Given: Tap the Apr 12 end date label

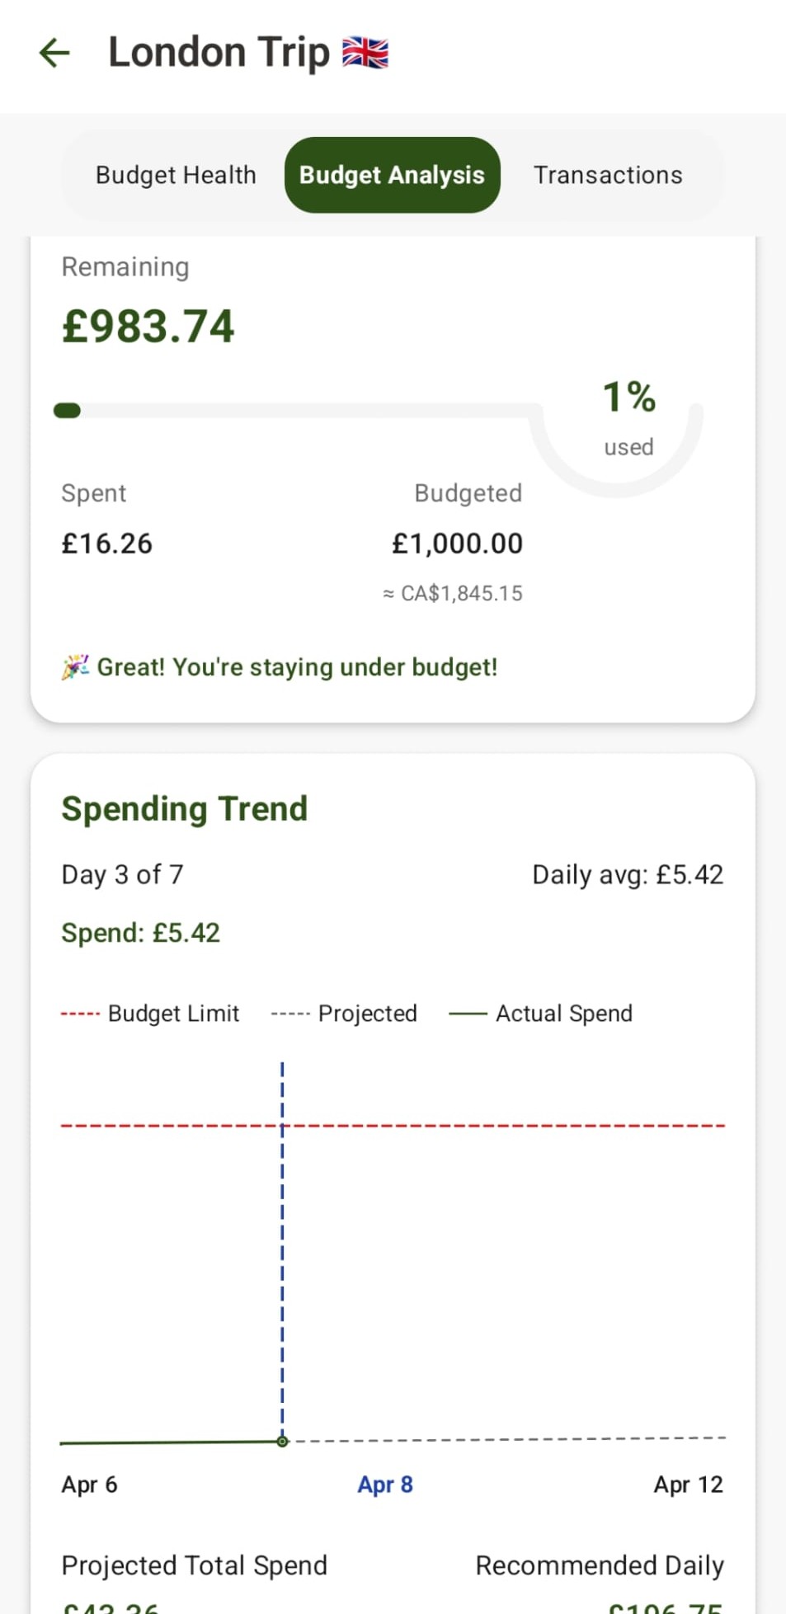Looking at the screenshot, I should pos(688,1485).
